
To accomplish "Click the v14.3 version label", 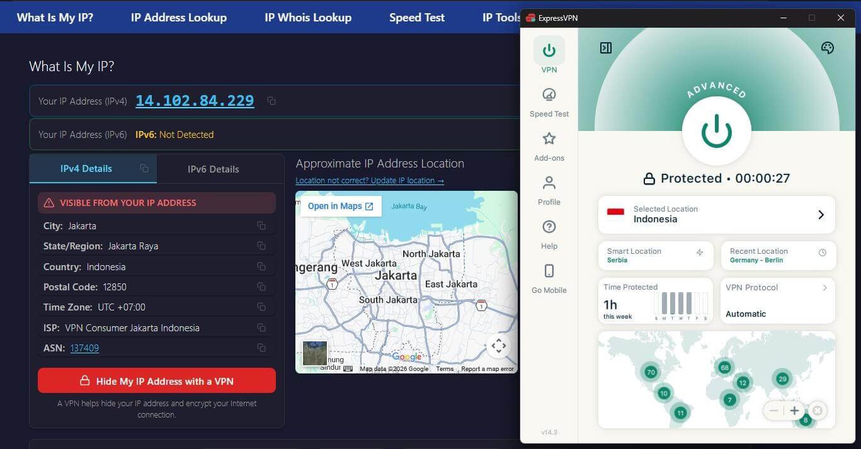I will (x=549, y=432).
